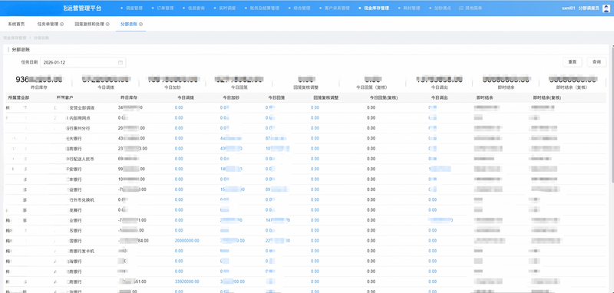Open the 20000000.00 今日调拨 link
614x293 pixels.
187,241
